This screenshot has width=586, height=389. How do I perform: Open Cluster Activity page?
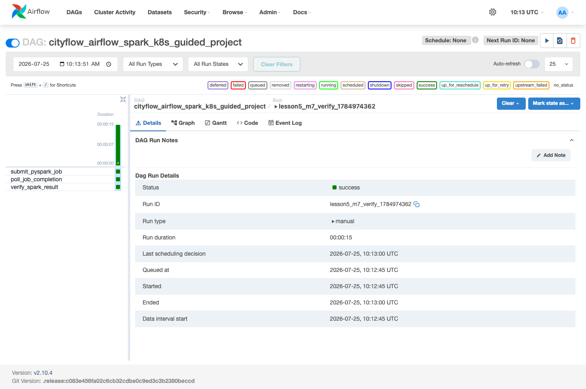pos(115,12)
